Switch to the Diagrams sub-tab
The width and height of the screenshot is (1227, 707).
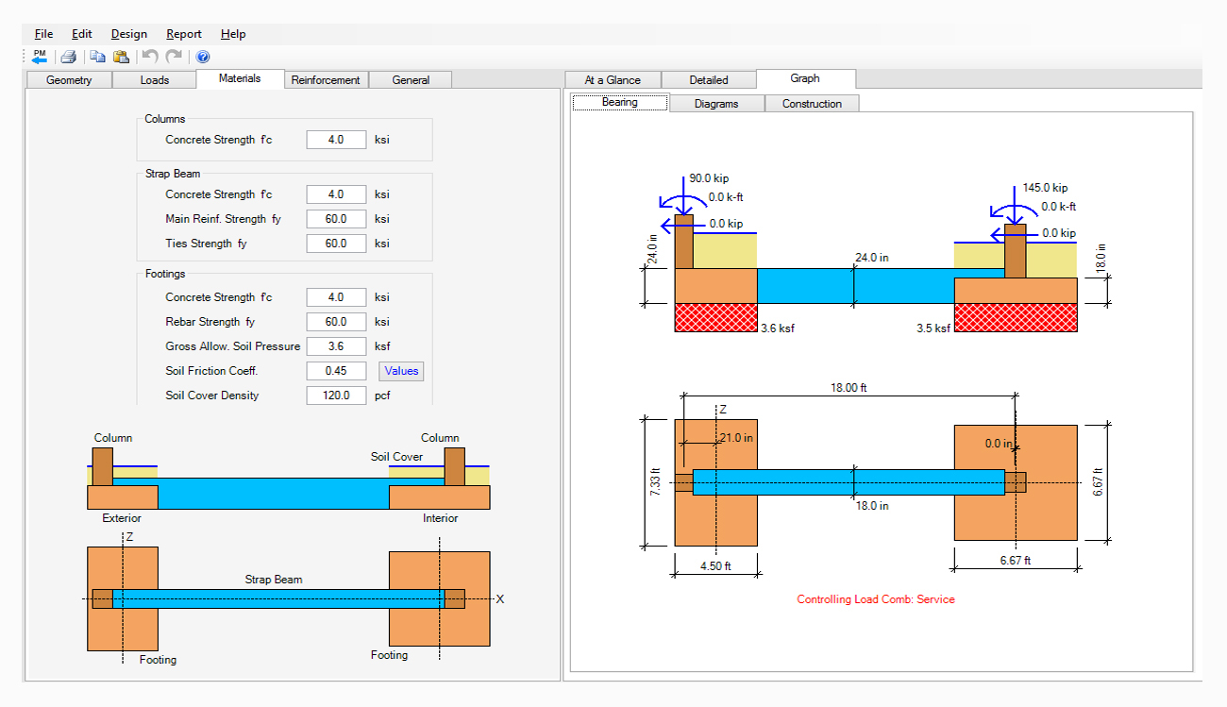pyautogui.click(x=716, y=104)
